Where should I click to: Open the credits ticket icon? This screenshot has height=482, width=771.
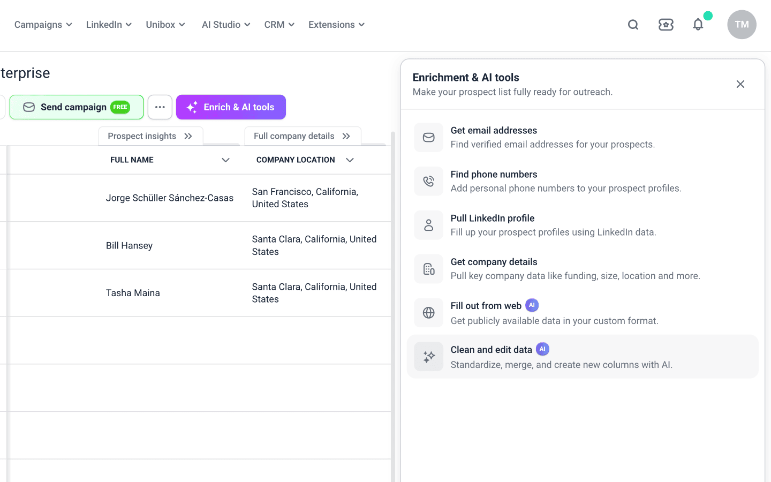[666, 25]
